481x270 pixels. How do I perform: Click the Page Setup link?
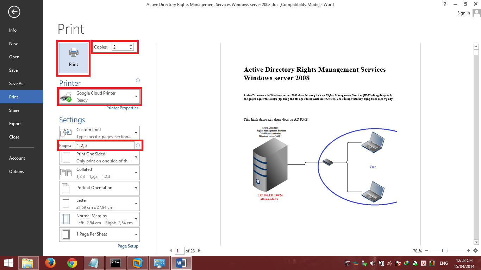click(x=128, y=246)
